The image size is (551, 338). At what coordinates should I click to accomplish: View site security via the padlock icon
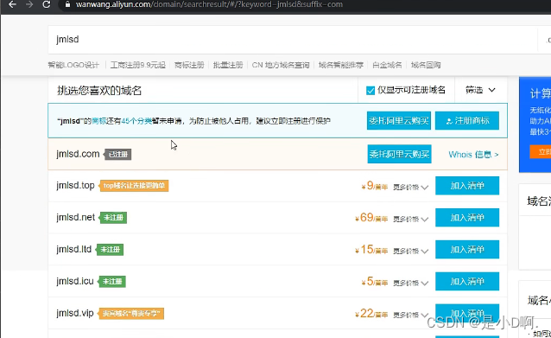67,4
